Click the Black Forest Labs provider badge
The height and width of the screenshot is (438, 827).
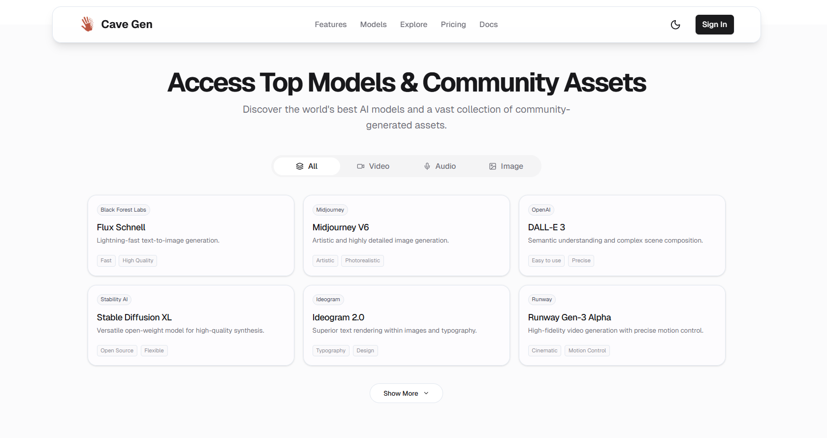(124, 210)
